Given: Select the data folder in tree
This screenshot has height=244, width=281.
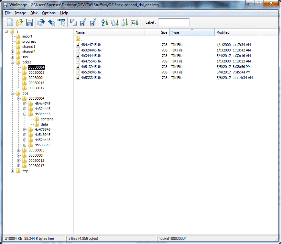Looking at the screenshot, I should tap(44, 124).
